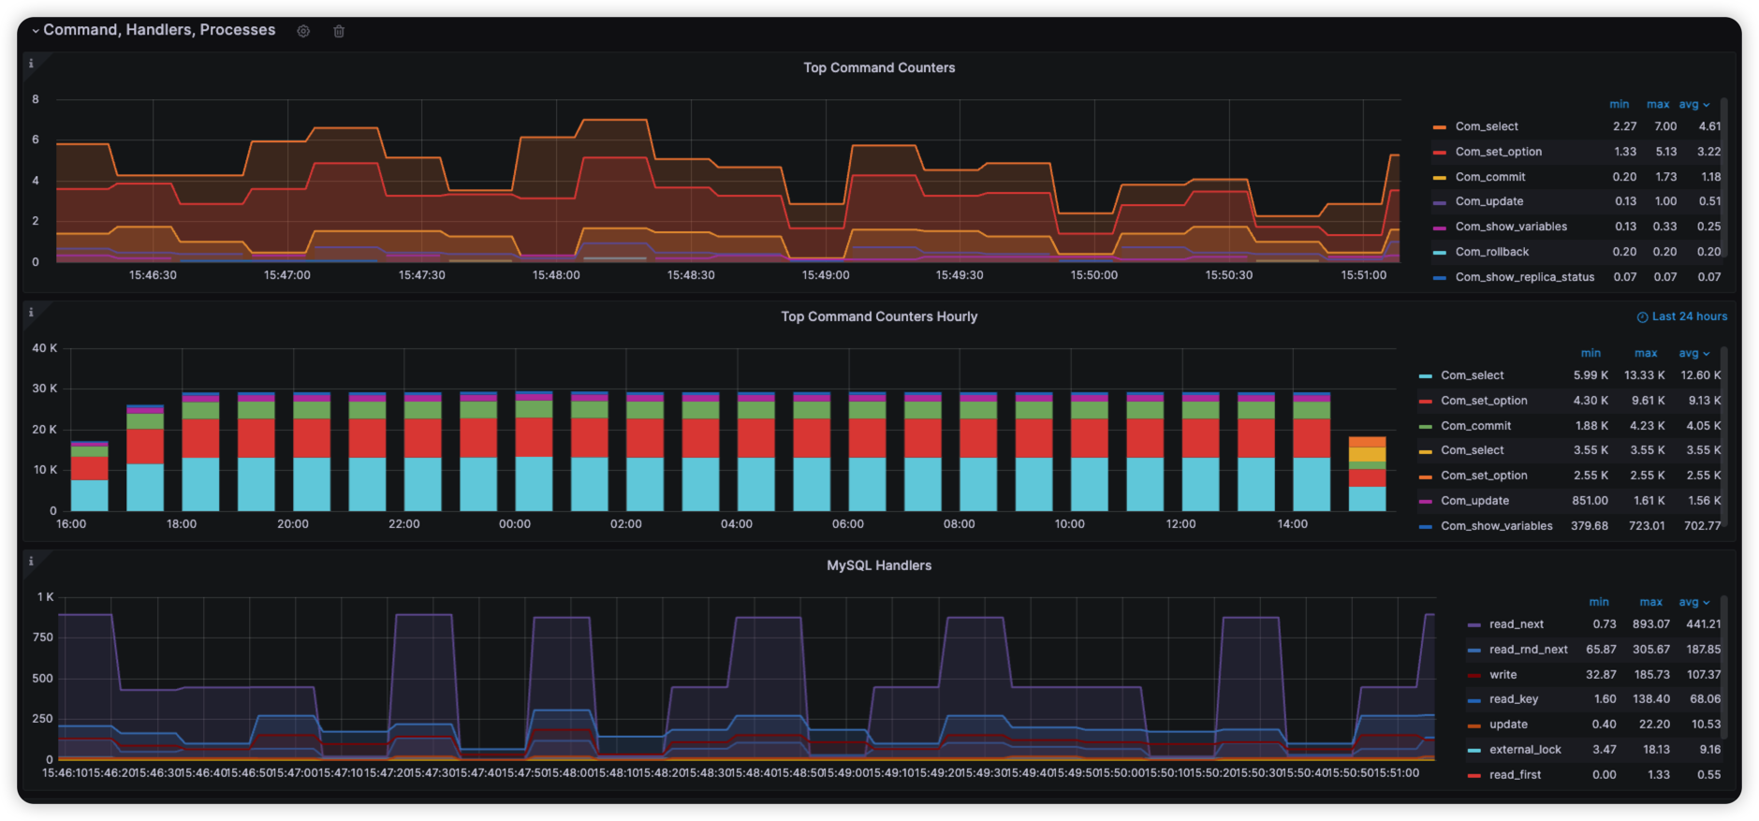Screen dimensions: 1759x821
Task: Toggle Com_update series in the Hourly legend
Action: tap(1474, 501)
